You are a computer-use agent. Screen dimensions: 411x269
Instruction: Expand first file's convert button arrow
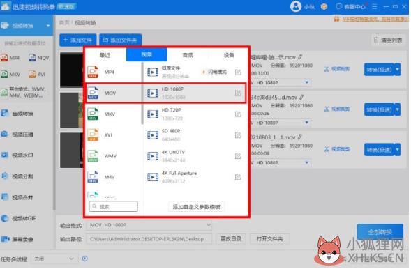[x=398, y=70]
